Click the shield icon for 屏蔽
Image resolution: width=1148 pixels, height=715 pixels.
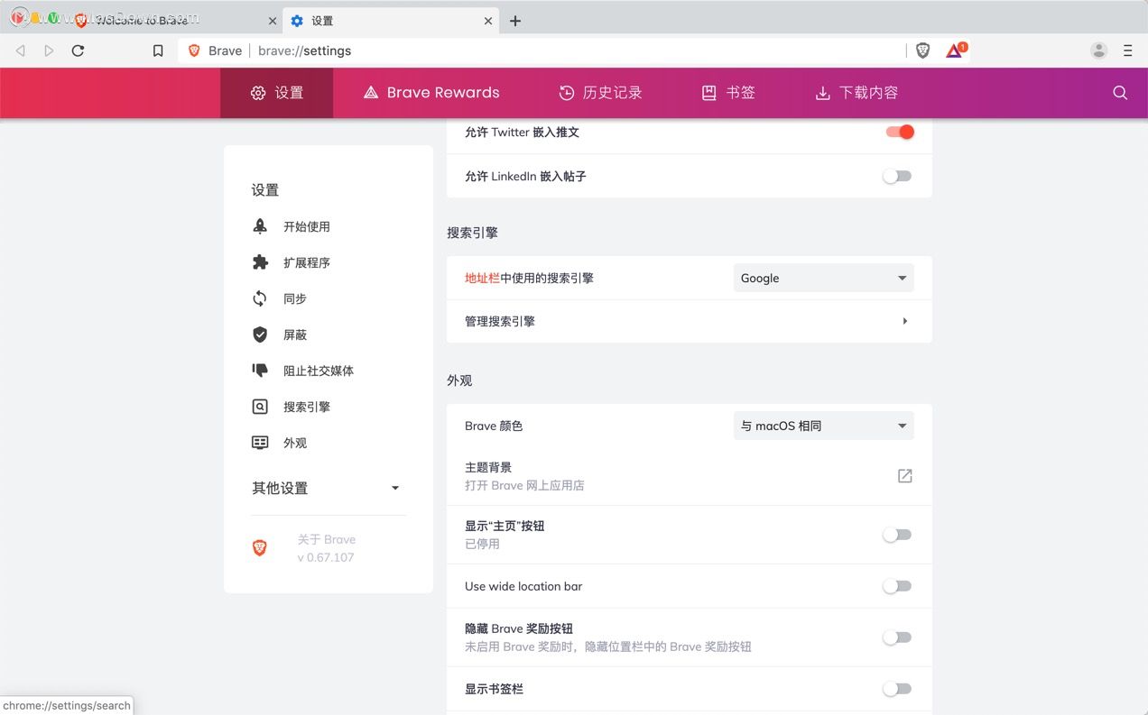260,335
